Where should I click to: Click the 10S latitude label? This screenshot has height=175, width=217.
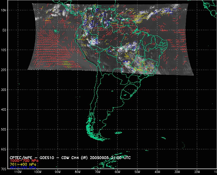(x=3, y=50)
